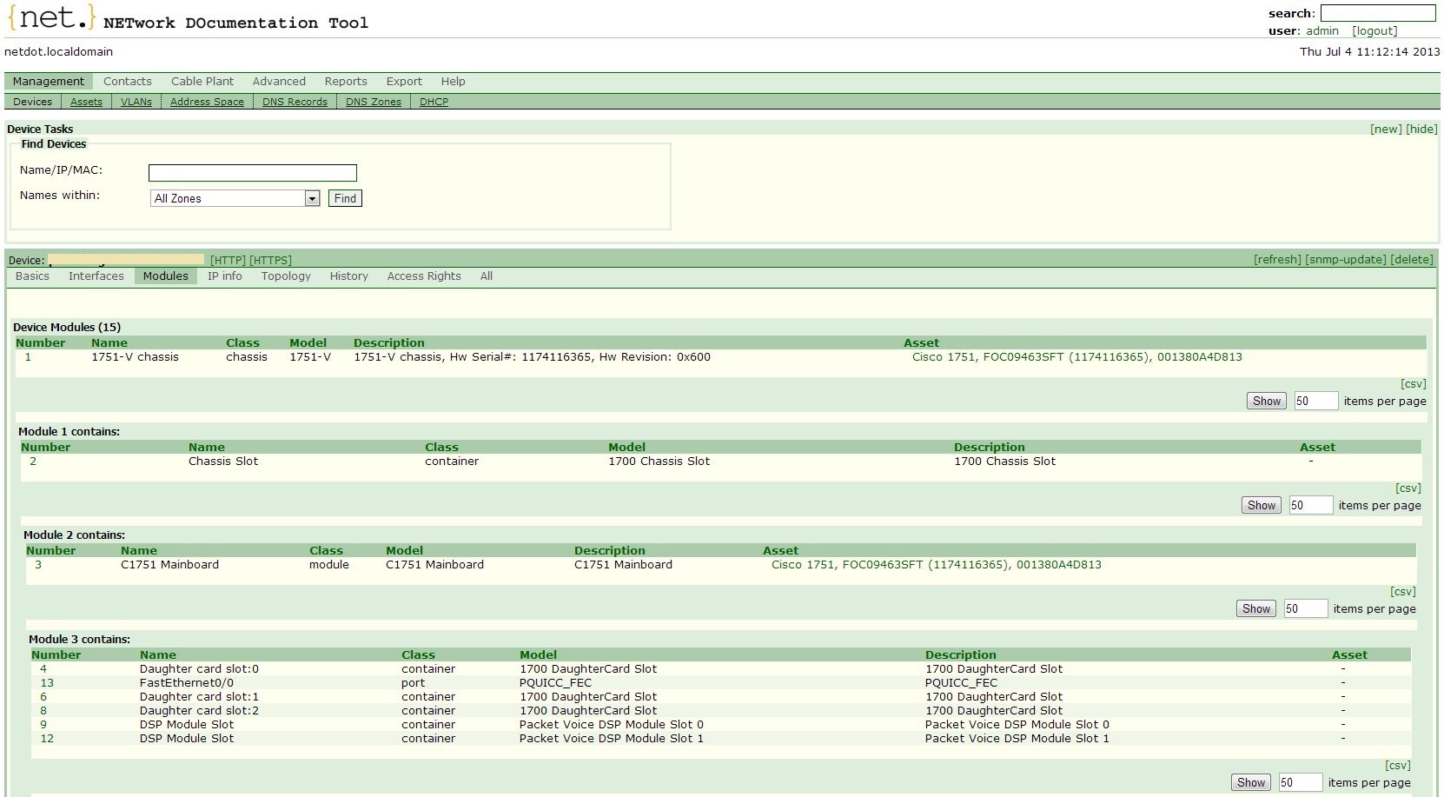This screenshot has height=797, width=1444.
Task: Open the Reports menu
Action: 346,81
